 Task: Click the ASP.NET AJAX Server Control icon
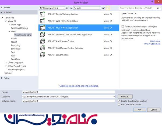pos(43,41)
